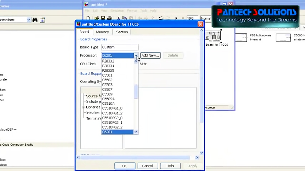This screenshot has width=305, height=171.
Task: Click go up arrow in untitled toolbar
Action: pyautogui.click(x=152, y=18)
